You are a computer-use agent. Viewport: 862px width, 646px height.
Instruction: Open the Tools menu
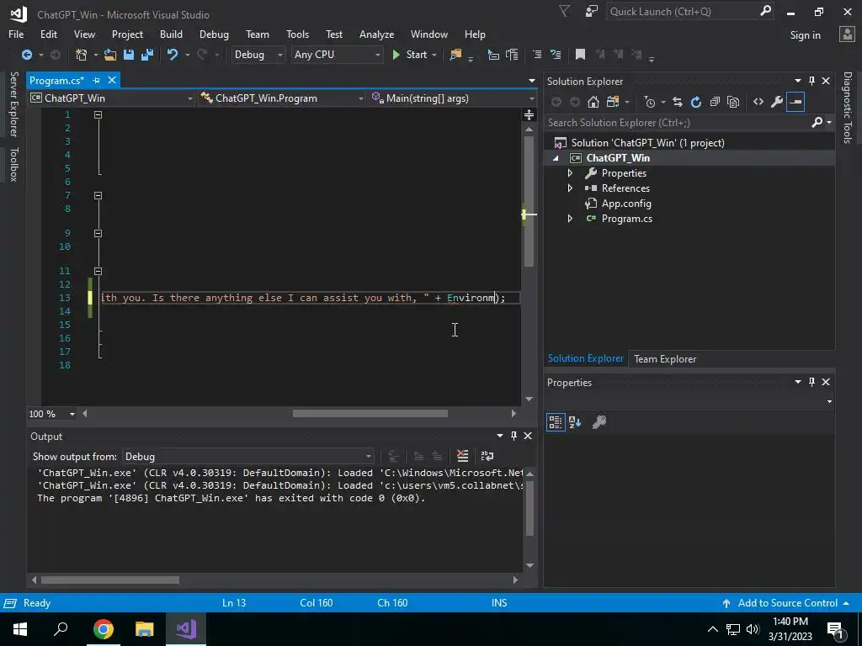[297, 34]
